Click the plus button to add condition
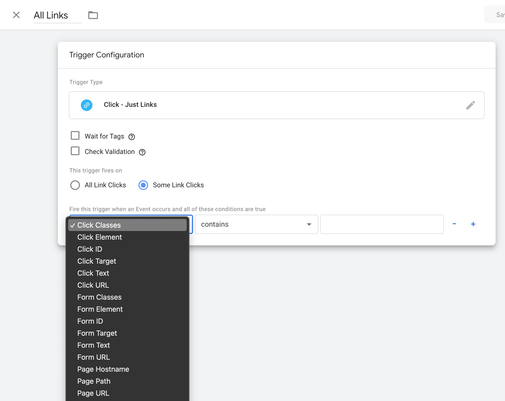 (473, 224)
